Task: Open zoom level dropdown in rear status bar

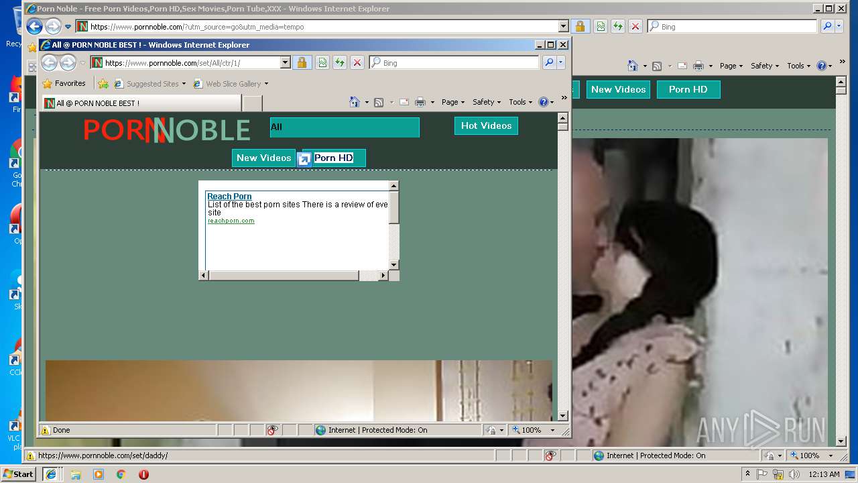Action: (831, 455)
